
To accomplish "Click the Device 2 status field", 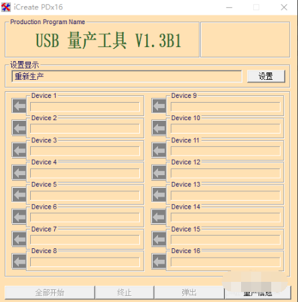I will [85, 129].
